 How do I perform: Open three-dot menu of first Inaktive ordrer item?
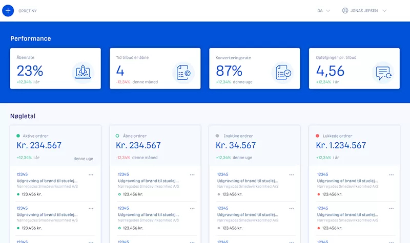coord(291,174)
